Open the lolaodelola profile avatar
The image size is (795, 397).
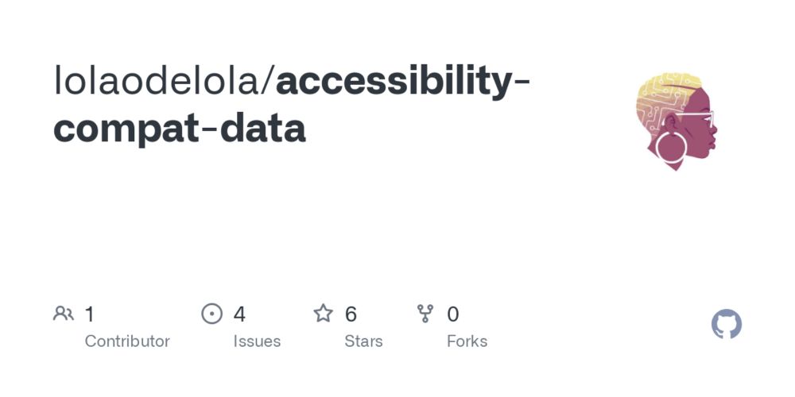[x=677, y=121]
